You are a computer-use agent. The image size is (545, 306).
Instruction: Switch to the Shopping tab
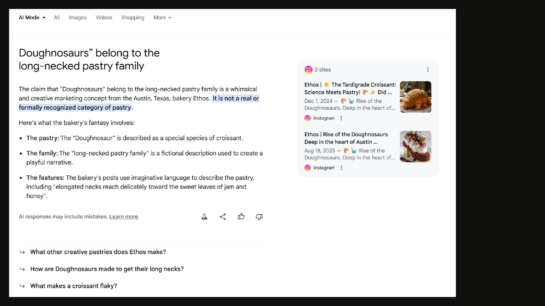click(133, 17)
